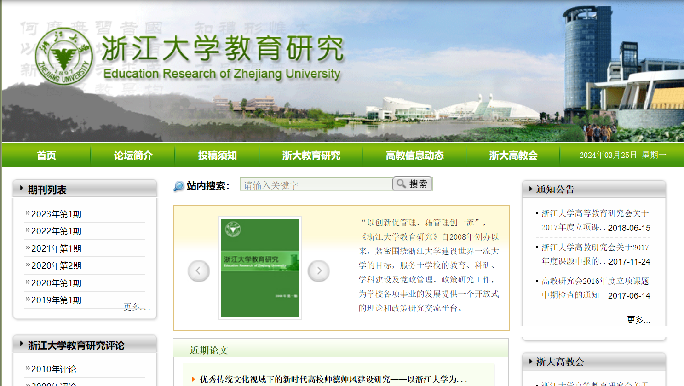684x386 pixels.
Task: Open notice 高教研究会2016年度立项课题中期检查
Action: (x=595, y=288)
